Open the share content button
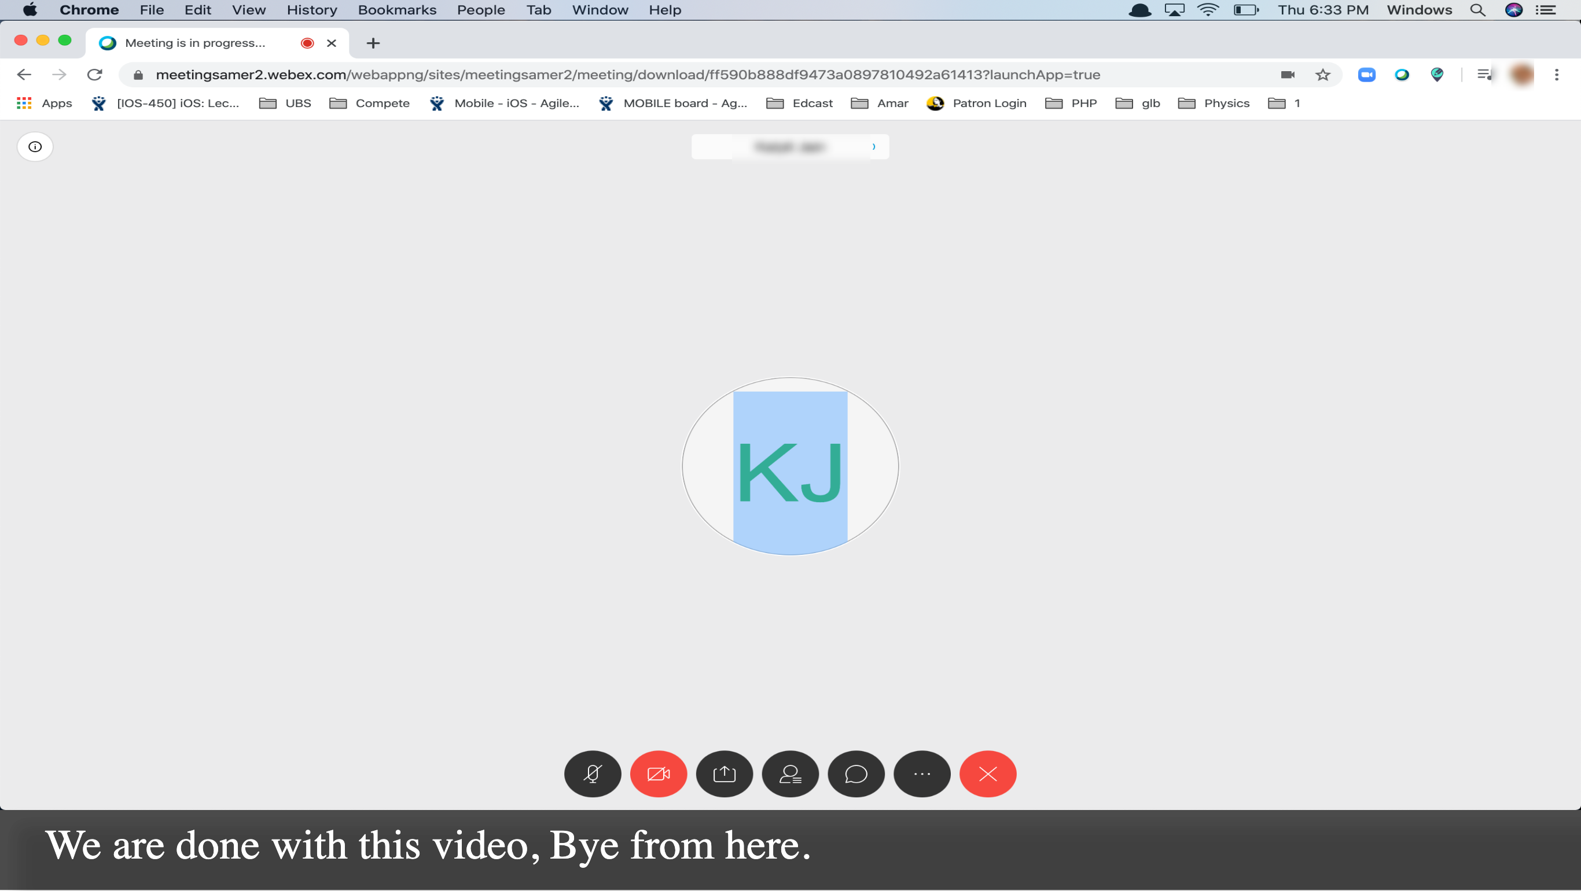This screenshot has width=1581, height=891. click(724, 774)
